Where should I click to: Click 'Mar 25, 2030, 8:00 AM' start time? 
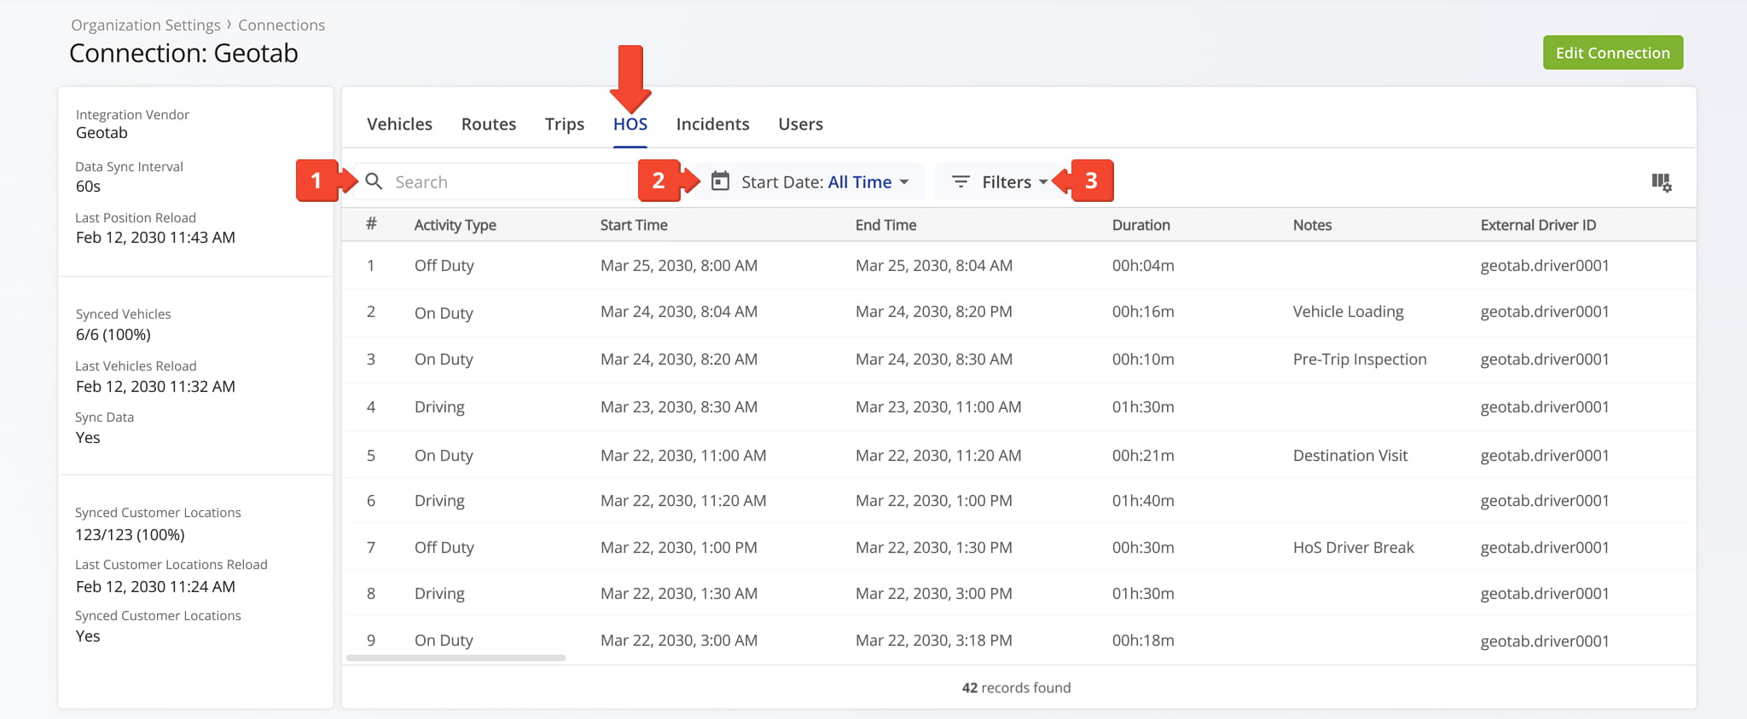(x=679, y=266)
